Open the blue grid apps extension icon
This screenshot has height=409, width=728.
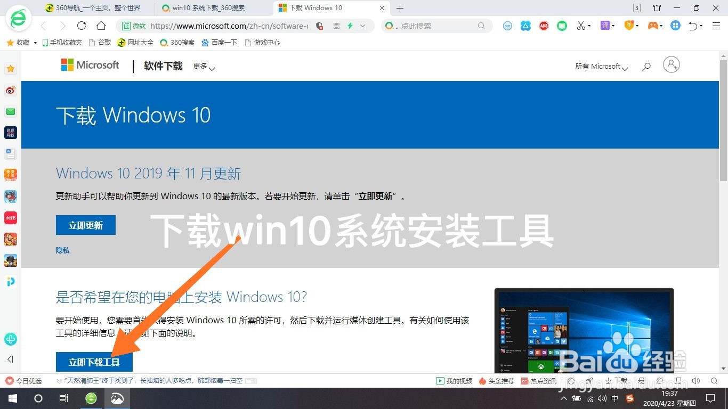pyautogui.click(x=675, y=26)
